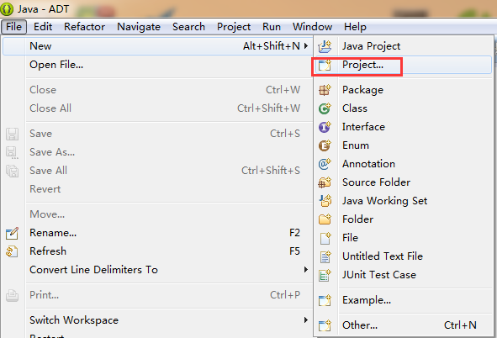The width and height of the screenshot is (497, 338).
Task: Click the Refresh icon in File menu
Action: pyautogui.click(x=12, y=251)
